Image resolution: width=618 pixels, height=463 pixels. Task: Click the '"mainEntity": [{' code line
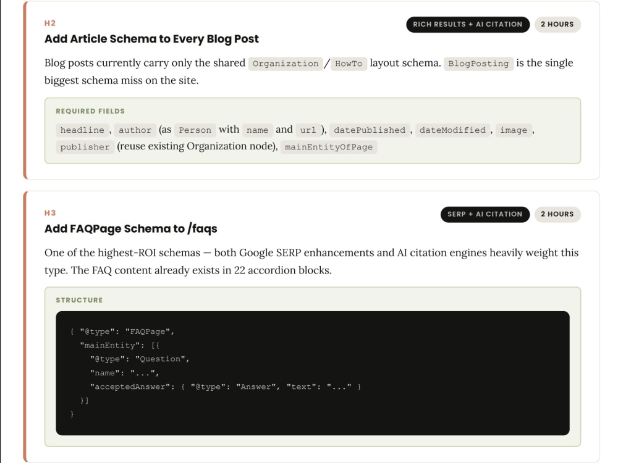[x=120, y=345]
